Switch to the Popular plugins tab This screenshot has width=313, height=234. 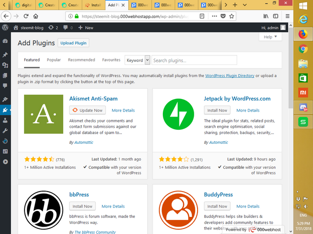(x=54, y=60)
